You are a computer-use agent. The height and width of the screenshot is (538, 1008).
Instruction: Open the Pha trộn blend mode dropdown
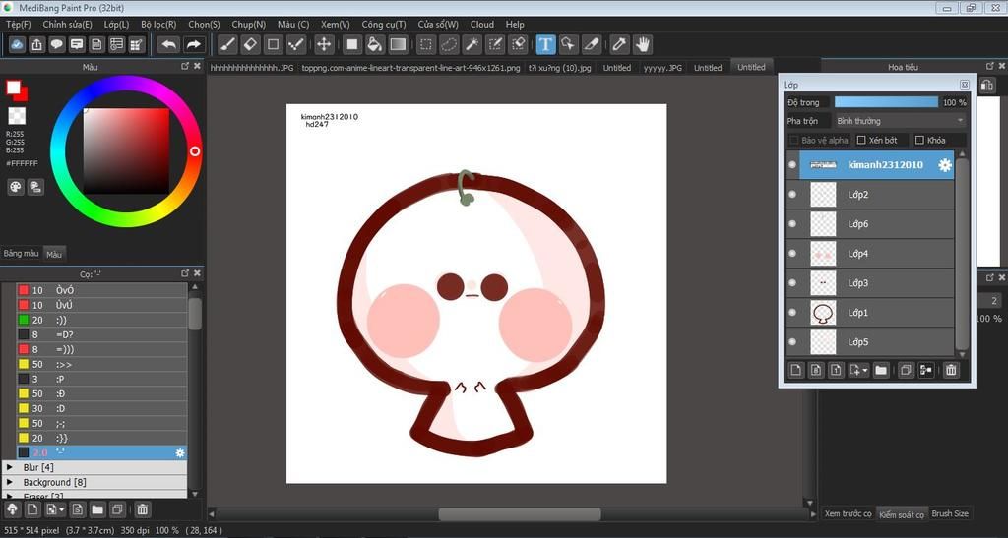coord(900,121)
